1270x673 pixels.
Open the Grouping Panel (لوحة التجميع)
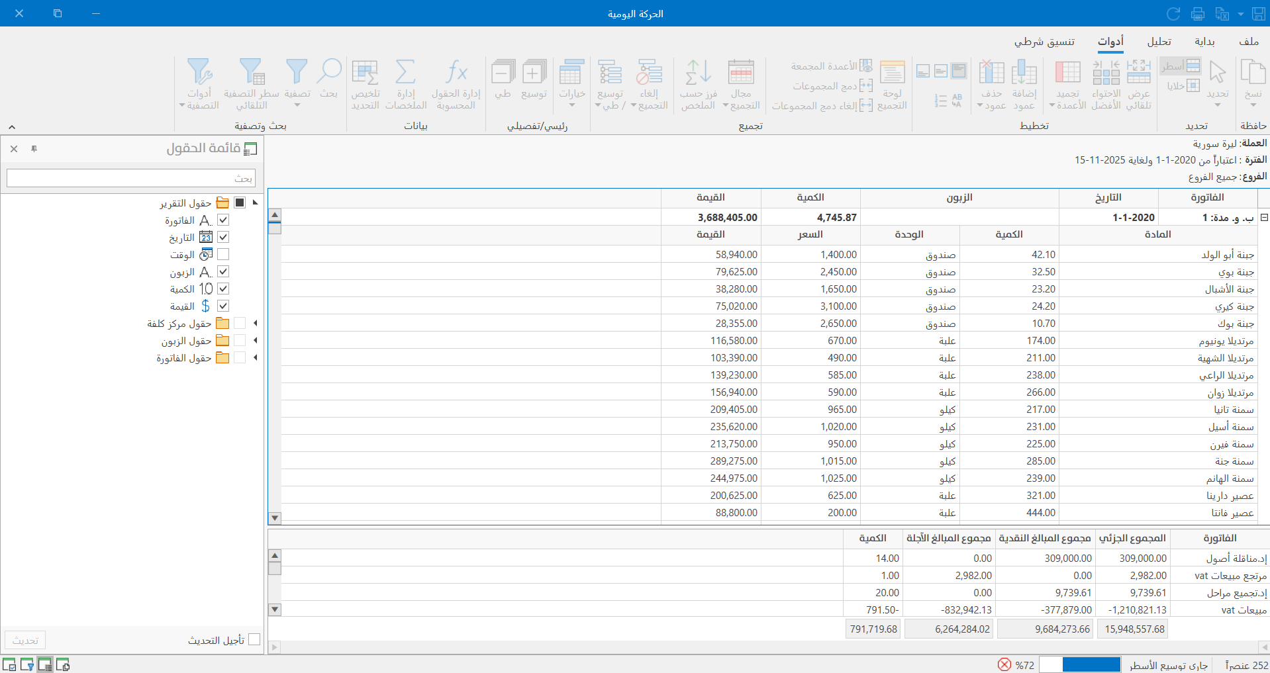pos(892,73)
